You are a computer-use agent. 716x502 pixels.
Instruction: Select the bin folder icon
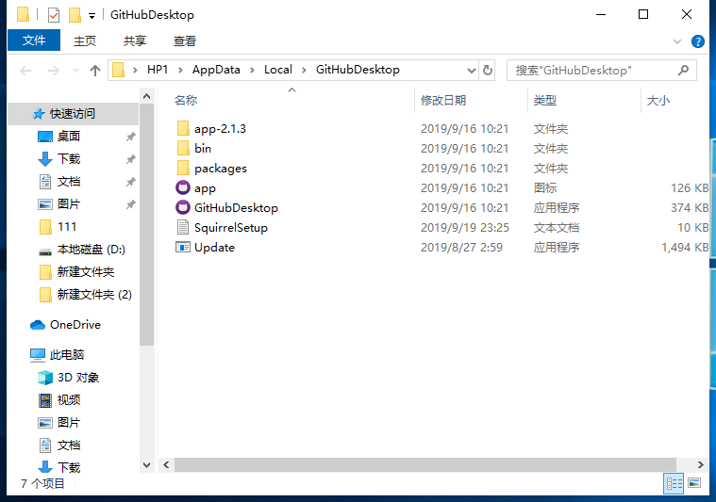click(183, 148)
